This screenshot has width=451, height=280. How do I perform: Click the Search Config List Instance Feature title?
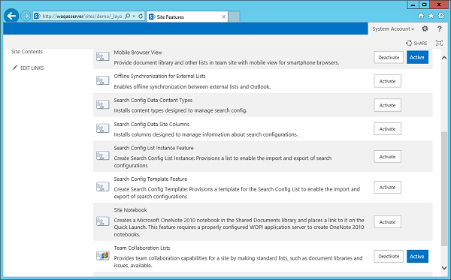click(153, 148)
